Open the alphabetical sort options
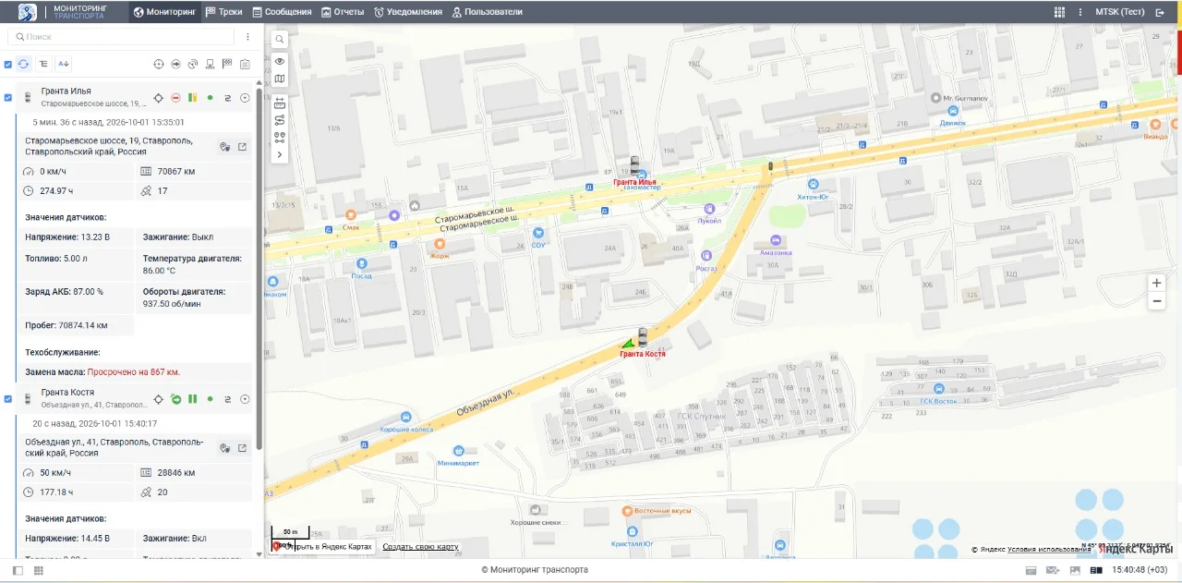The image size is (1182, 583). click(x=64, y=64)
